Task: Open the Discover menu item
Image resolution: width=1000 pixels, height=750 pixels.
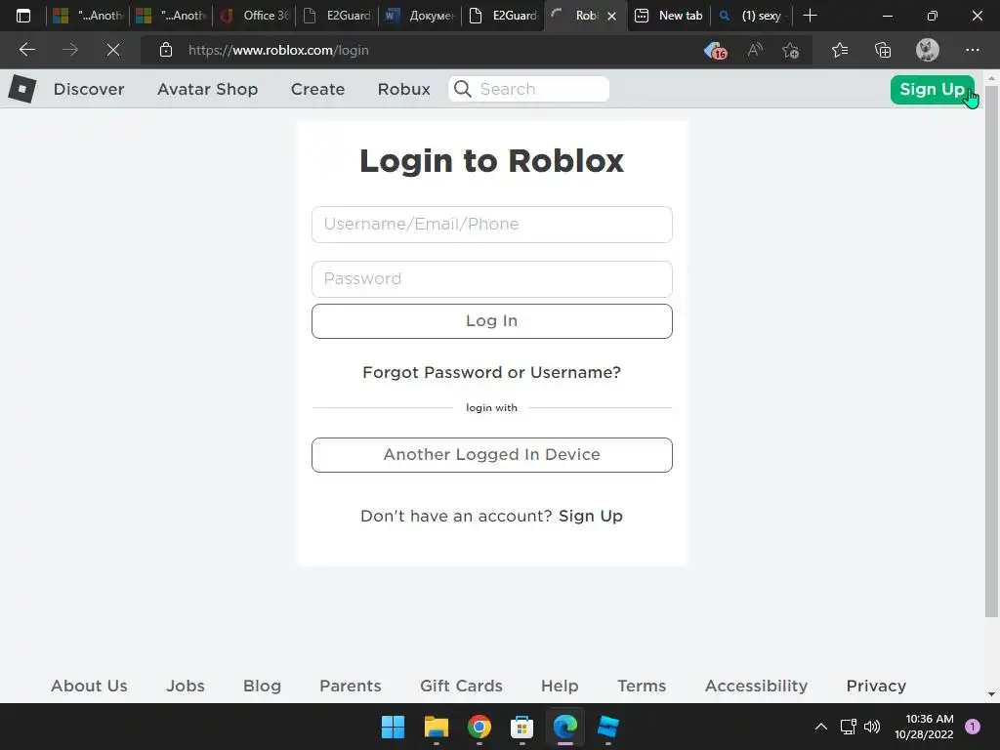Action: [89, 89]
